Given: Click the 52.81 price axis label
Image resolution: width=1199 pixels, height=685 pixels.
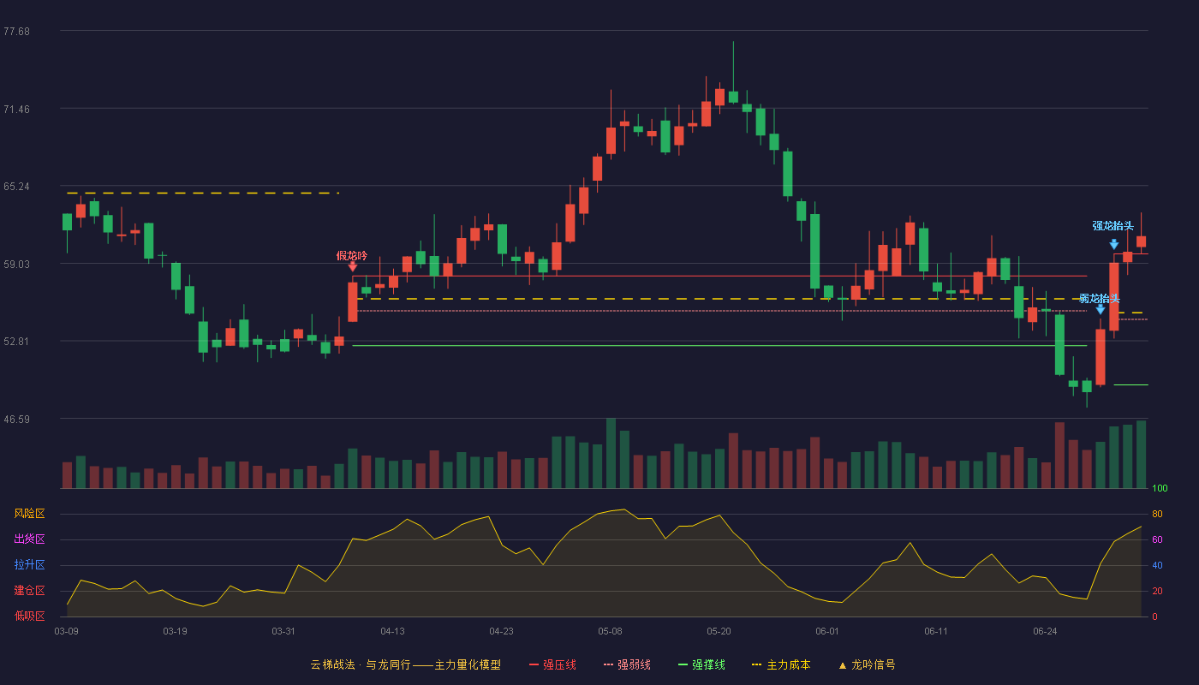Looking at the screenshot, I should point(16,342).
